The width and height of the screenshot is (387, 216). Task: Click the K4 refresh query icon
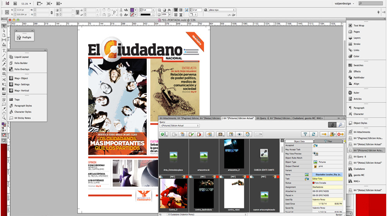[x=314, y=134]
